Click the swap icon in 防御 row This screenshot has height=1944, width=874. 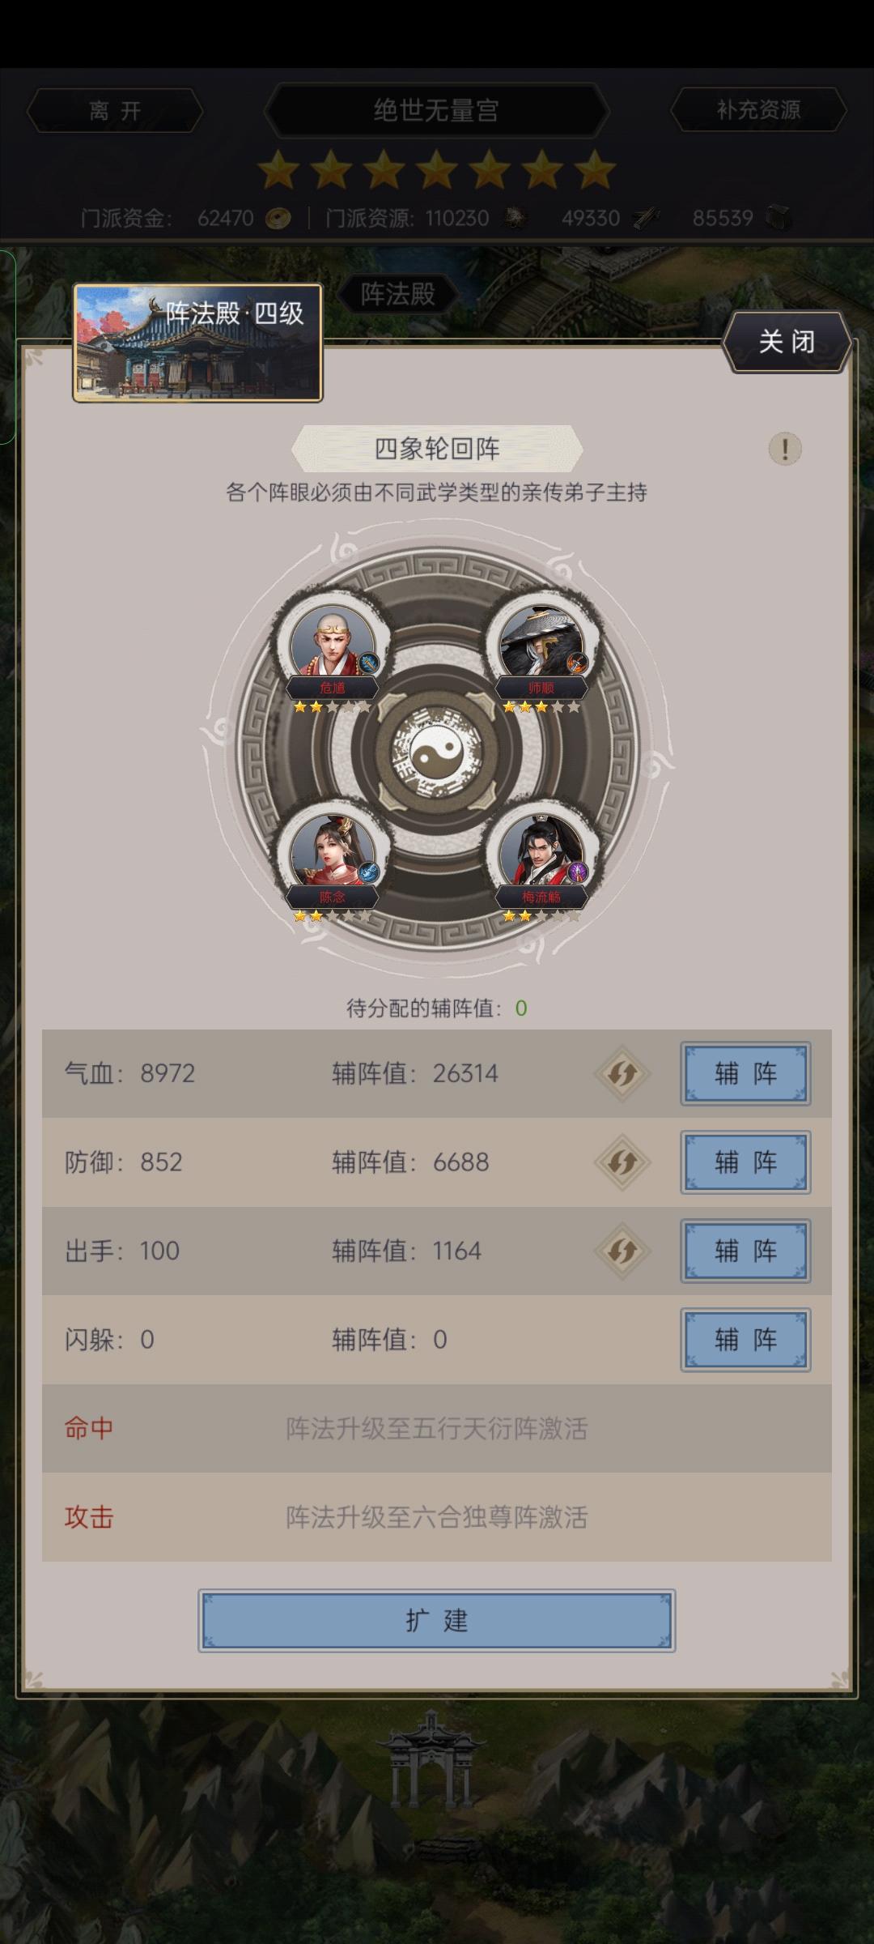point(622,1162)
